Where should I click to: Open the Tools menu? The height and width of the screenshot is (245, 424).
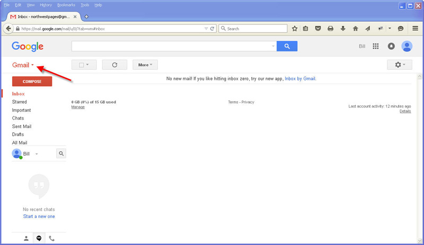click(85, 5)
